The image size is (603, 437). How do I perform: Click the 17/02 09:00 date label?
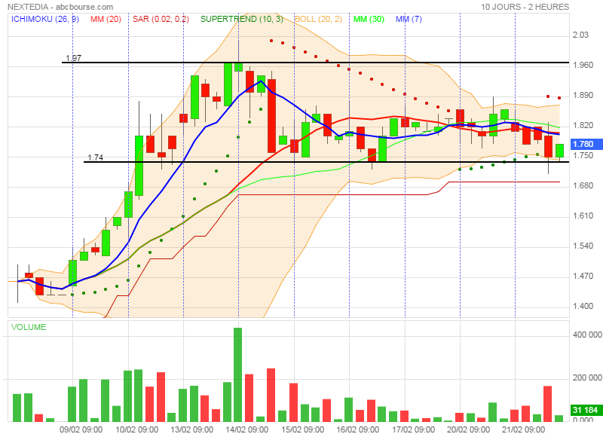coord(413,429)
